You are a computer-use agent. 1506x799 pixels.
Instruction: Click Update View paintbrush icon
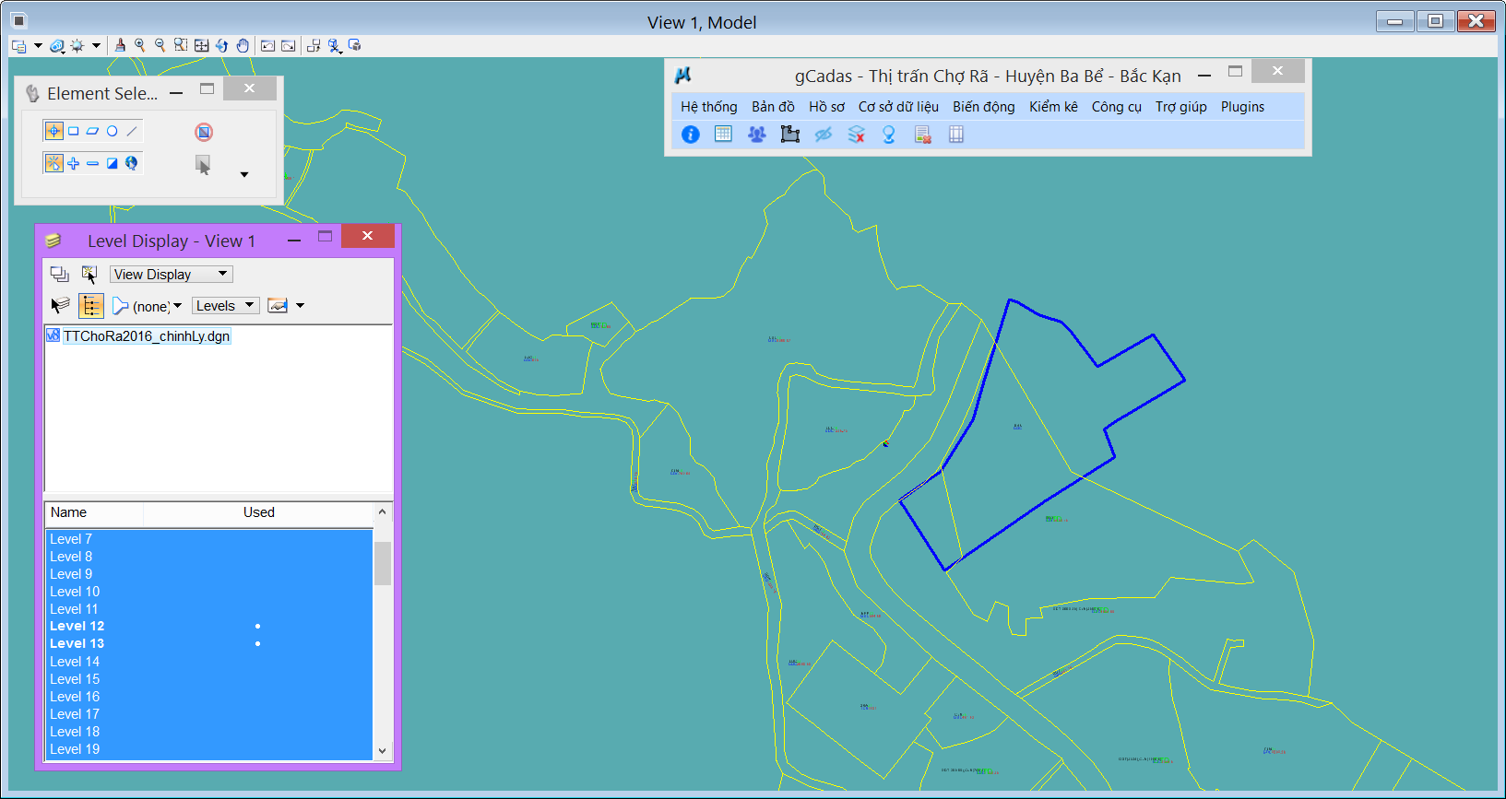point(120,45)
